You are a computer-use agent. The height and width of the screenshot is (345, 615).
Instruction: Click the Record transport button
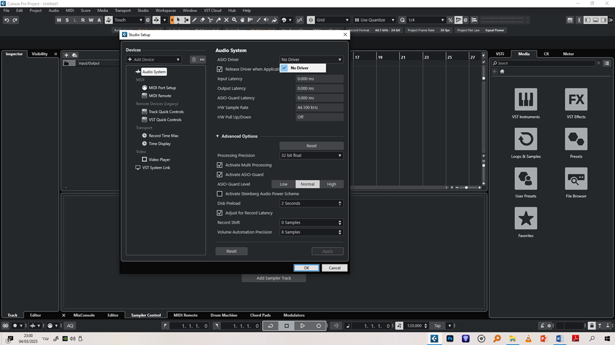point(319,326)
